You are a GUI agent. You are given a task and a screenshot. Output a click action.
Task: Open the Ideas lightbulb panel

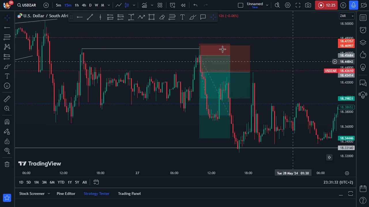(x=363, y=67)
